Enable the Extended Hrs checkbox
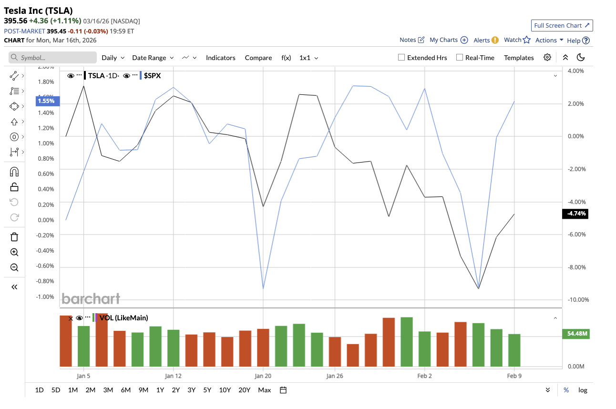The width and height of the screenshot is (616, 409). coord(402,58)
